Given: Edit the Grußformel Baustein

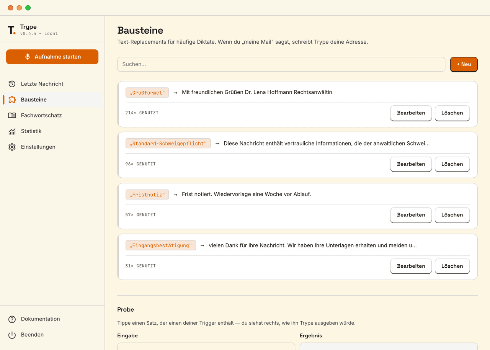Looking at the screenshot, I should tap(411, 113).
